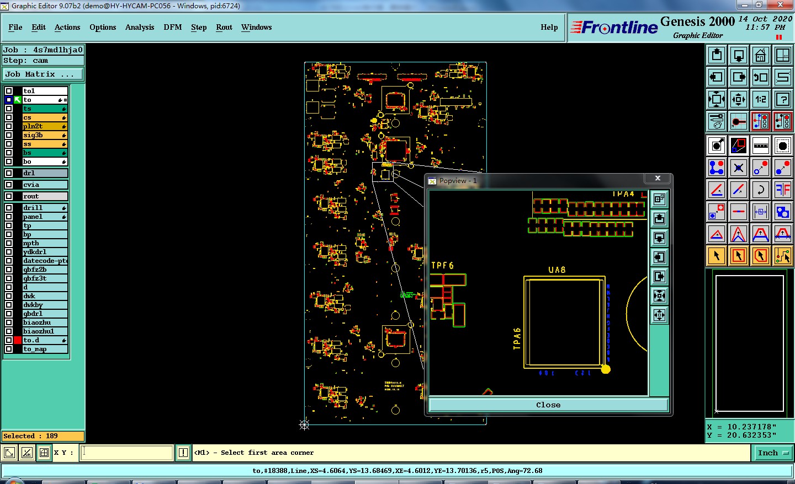This screenshot has width=795, height=484.
Task: Toggle checkbox for layer ts
Action: [x=9, y=109]
